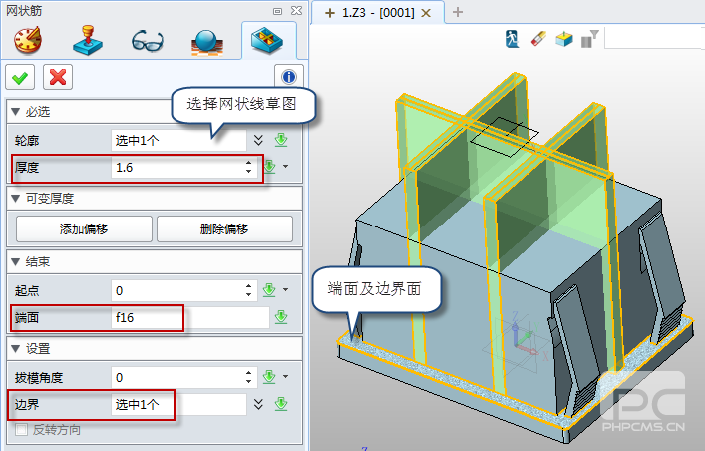The image size is (705, 451).
Task: Select the sketch palette tab icon
Action: click(x=30, y=41)
